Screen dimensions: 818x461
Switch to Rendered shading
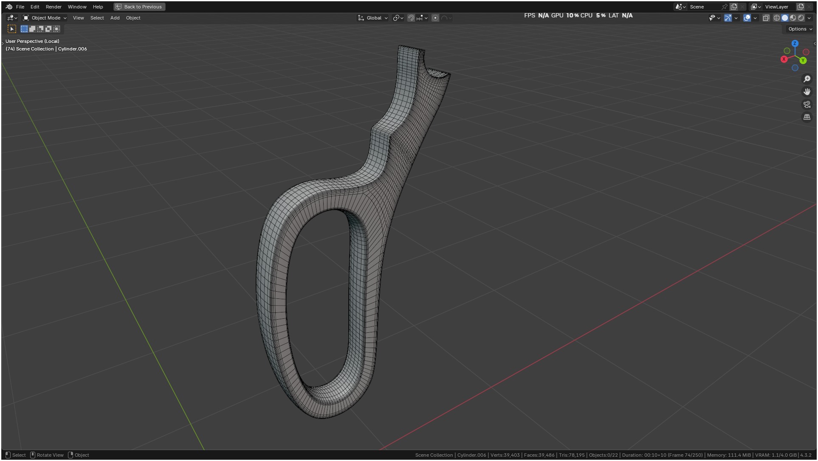[x=801, y=18]
